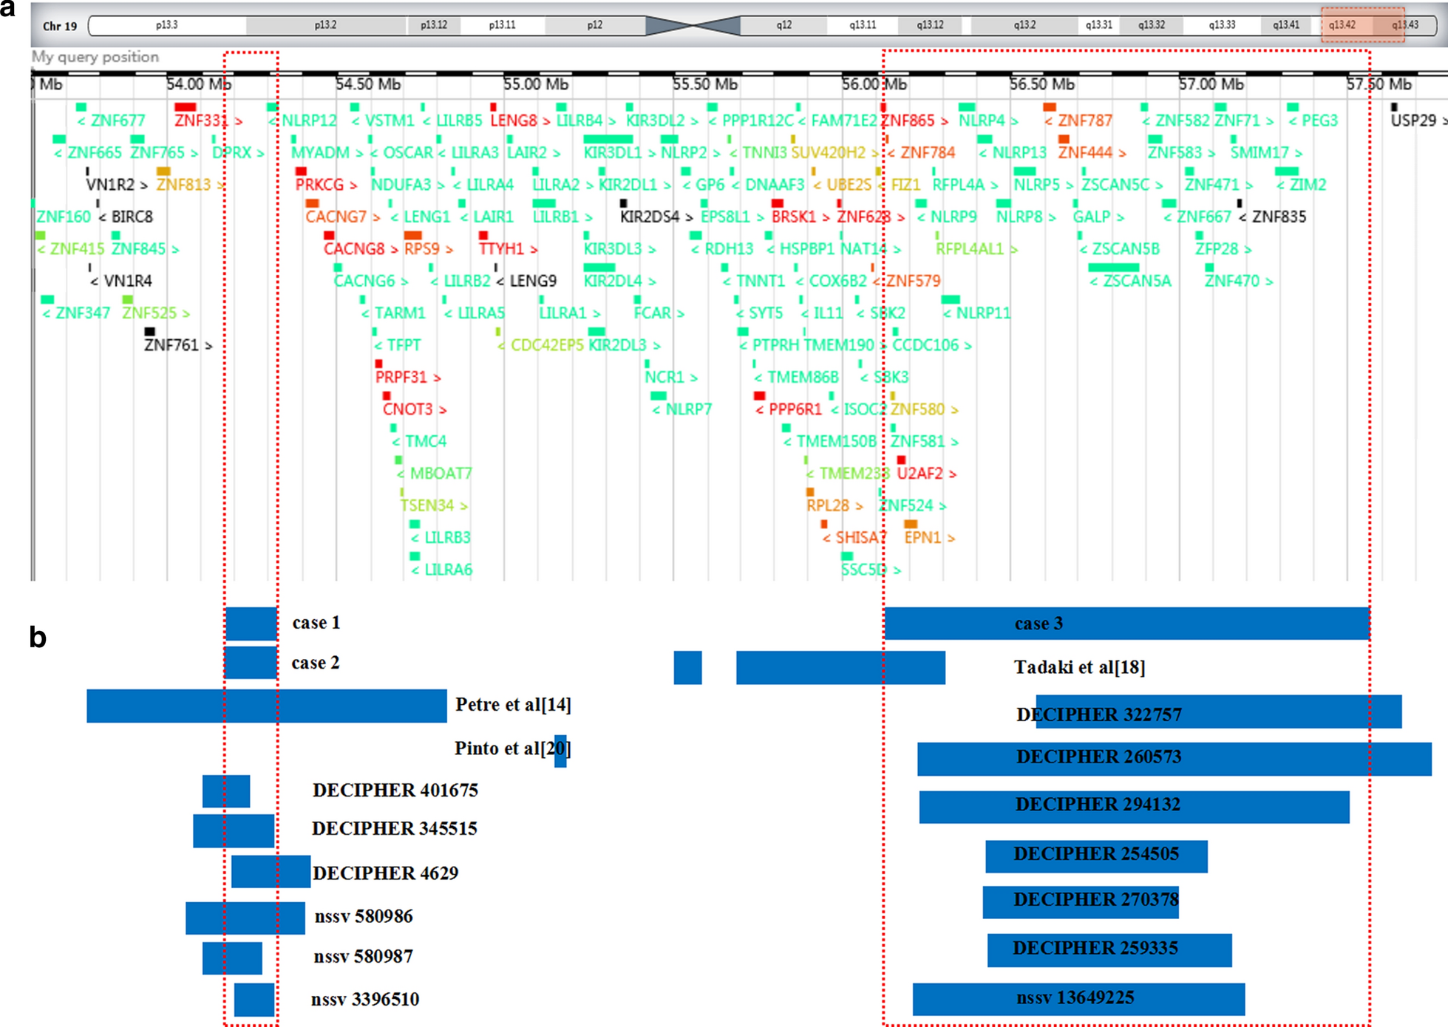
Task: Click the Tadaki et al[18] label
Action: point(1080,668)
